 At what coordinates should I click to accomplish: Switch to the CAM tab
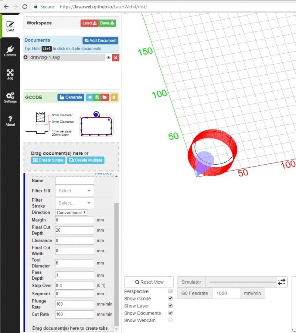pyautogui.click(x=10, y=26)
